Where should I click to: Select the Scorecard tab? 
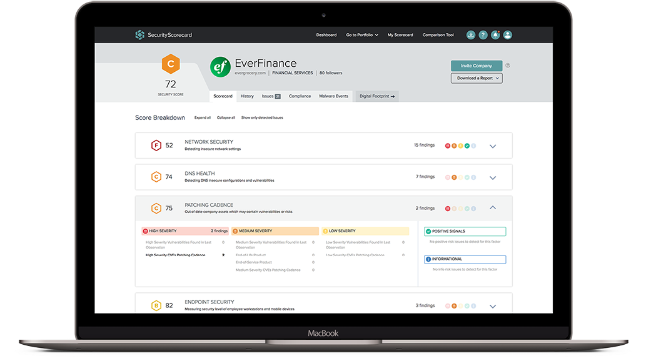[223, 96]
